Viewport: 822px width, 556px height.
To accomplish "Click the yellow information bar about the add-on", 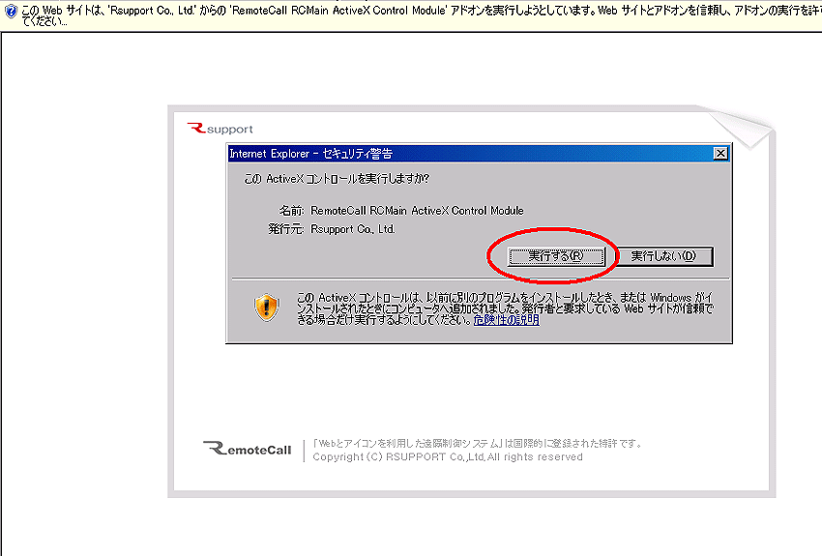I will point(411,15).
